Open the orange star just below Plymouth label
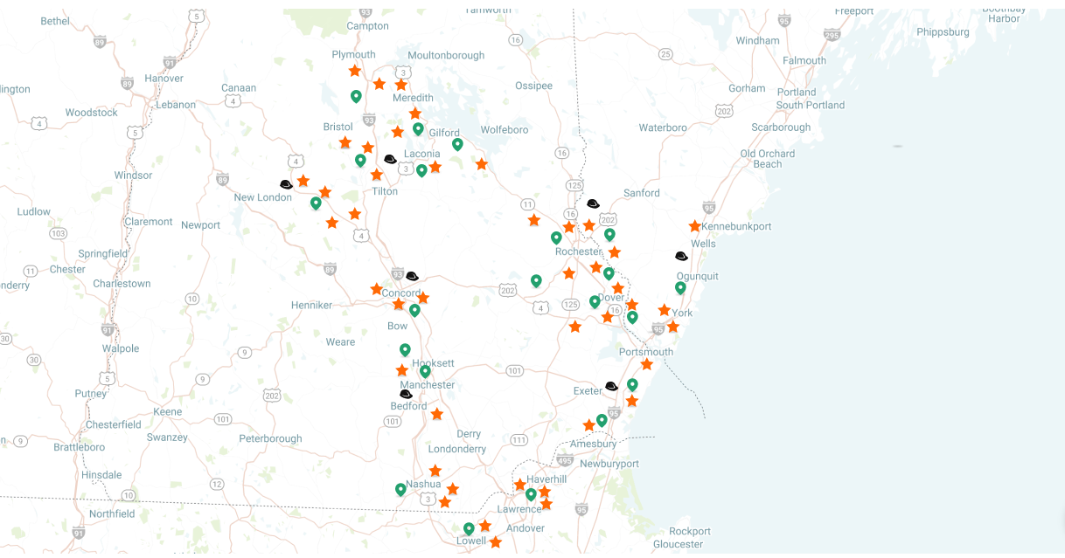 click(355, 71)
